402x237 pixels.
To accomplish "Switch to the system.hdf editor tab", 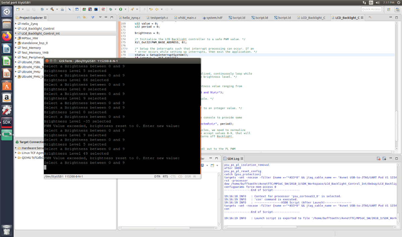I will [213, 17].
